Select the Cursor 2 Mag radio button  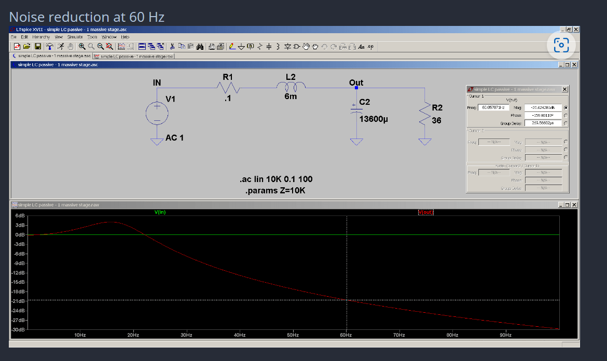(x=565, y=142)
